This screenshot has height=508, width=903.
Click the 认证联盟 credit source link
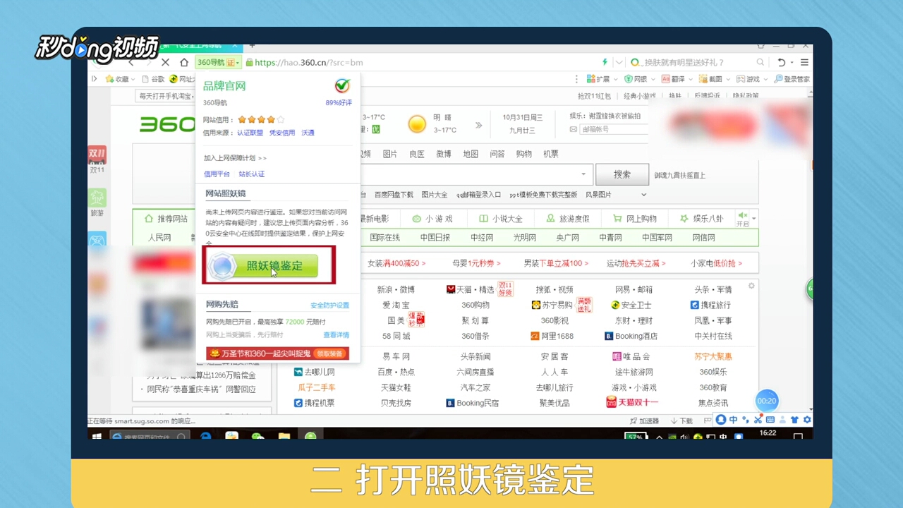click(x=250, y=133)
